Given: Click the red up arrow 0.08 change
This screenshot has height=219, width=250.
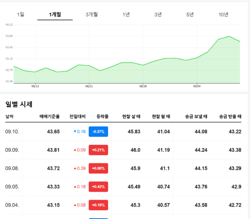Looking at the screenshot, I should pos(79,205).
